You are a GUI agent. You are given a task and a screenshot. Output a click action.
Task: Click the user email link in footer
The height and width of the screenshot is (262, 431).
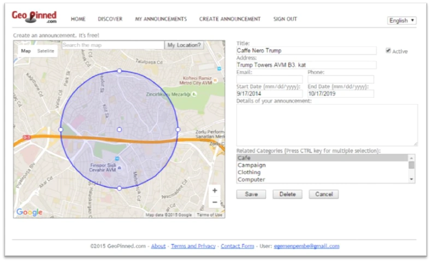[x=306, y=246]
